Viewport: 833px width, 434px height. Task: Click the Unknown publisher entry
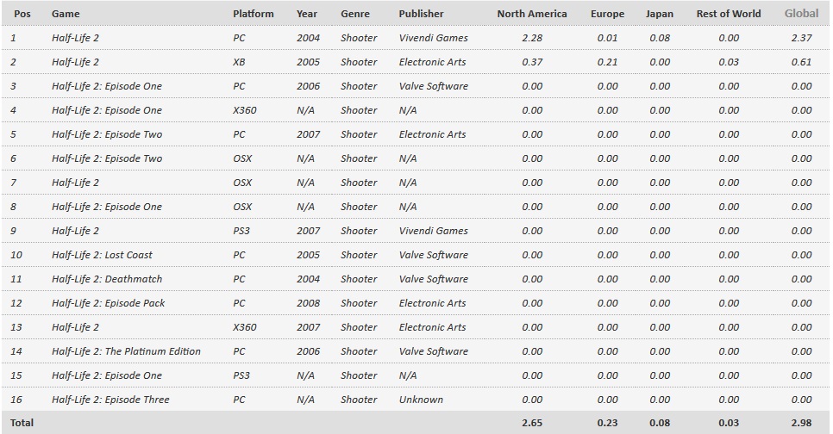[x=421, y=400]
